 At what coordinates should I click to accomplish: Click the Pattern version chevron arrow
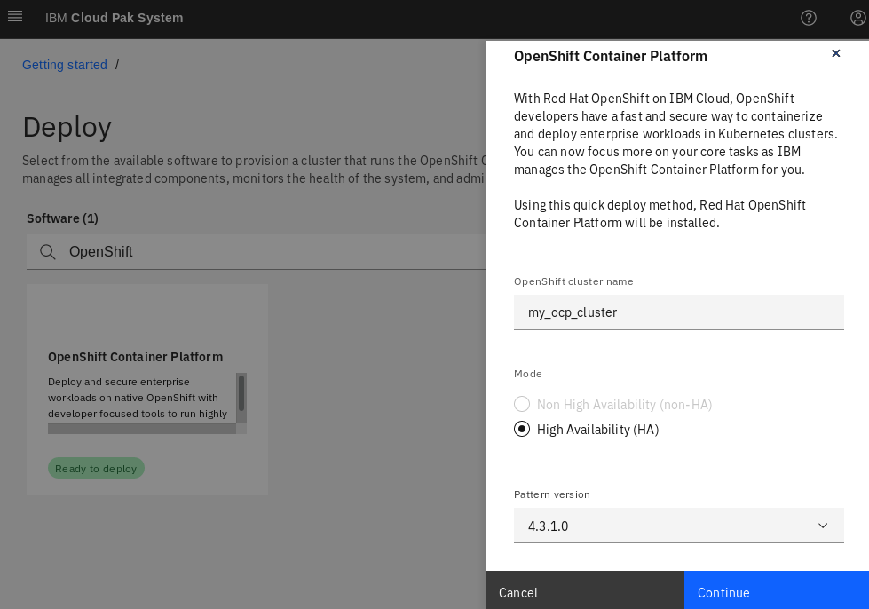823,526
